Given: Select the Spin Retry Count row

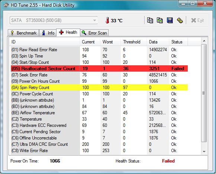Looking at the screenshot, I should pos(99,88).
